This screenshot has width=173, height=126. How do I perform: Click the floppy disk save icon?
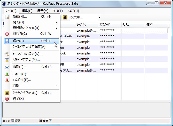click(x=7, y=41)
